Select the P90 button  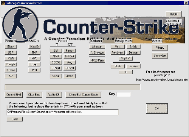(x=34, y=70)
